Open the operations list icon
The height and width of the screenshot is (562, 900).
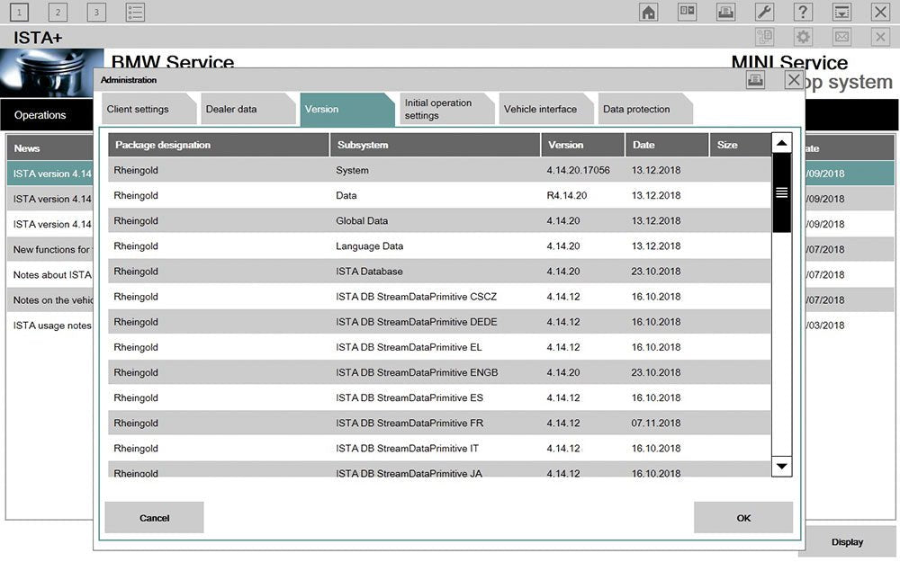tap(135, 12)
